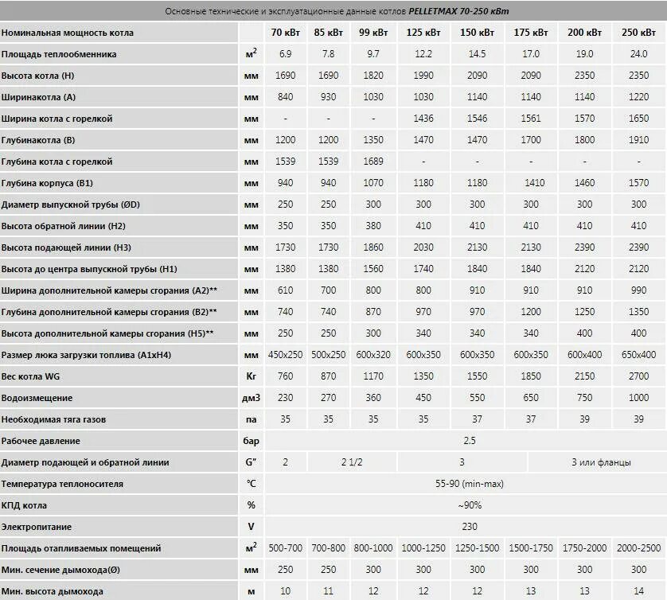This screenshot has width=667, height=600.
Task: Select the value "990" in the A2 chamber width row
Action: tap(638, 290)
